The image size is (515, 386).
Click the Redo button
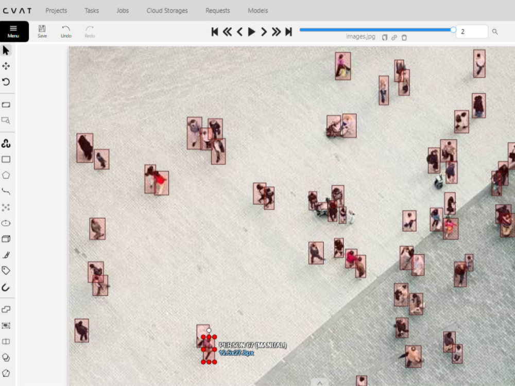(90, 31)
